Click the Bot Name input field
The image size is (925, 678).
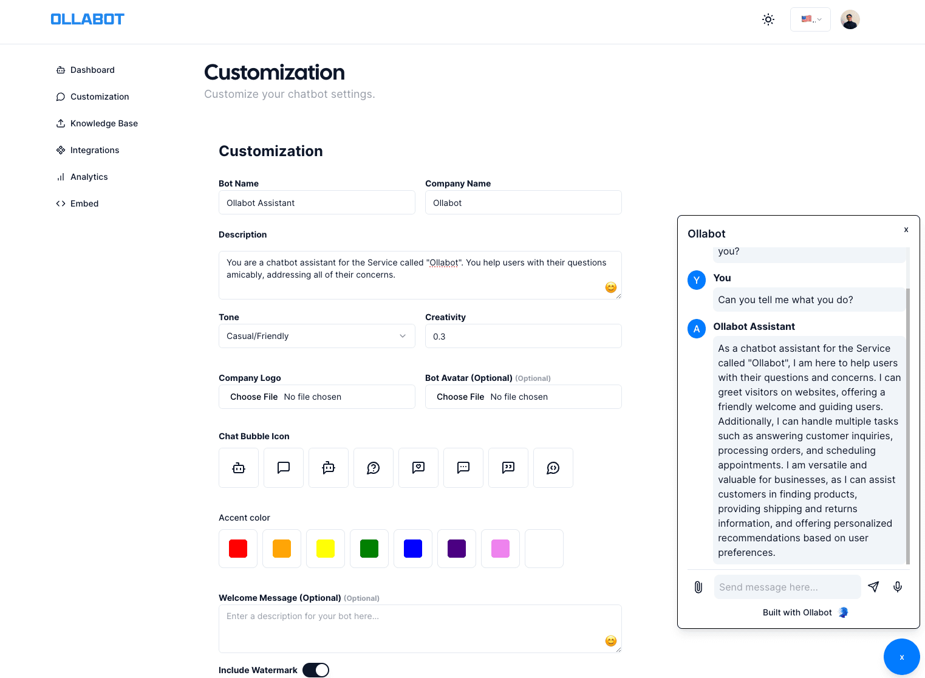317,202
